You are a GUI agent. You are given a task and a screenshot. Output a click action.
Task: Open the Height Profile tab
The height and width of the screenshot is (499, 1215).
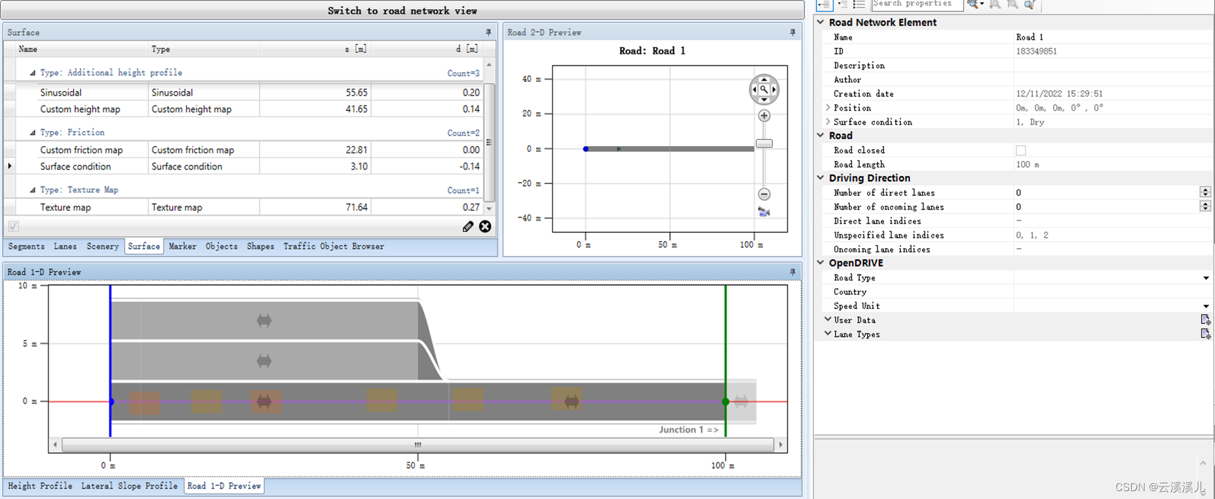coord(40,486)
